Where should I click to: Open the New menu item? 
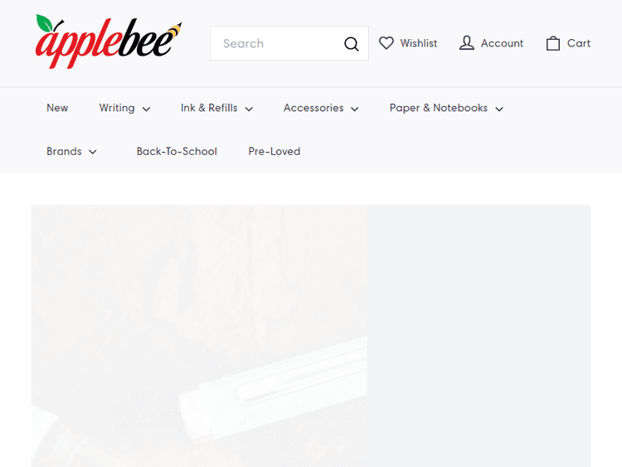pos(57,108)
